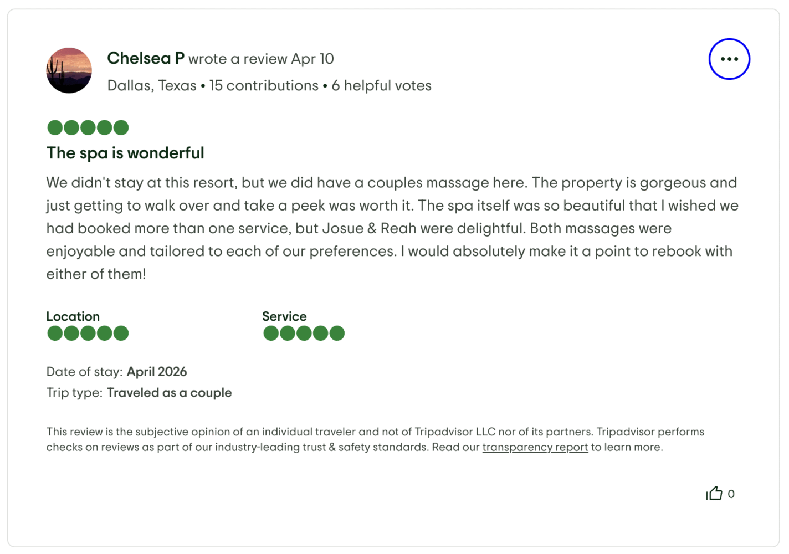
Task: Click the "Traveled as a couple" trip type
Action: coord(169,393)
